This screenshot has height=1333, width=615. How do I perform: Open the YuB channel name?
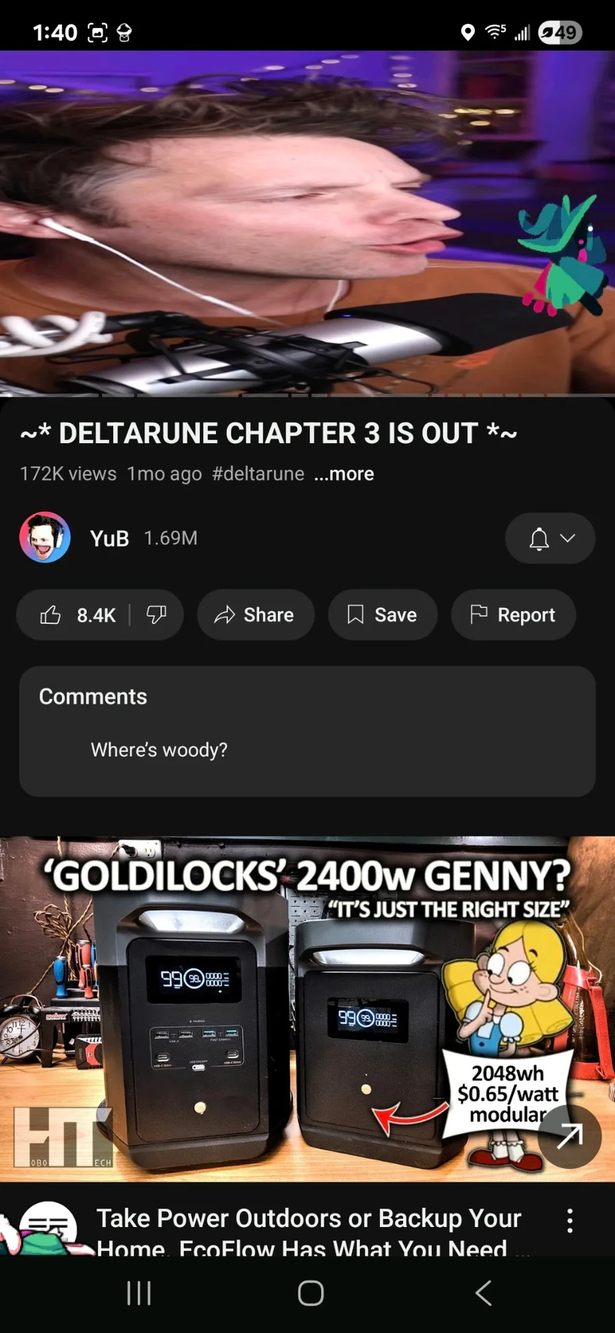[x=109, y=539]
